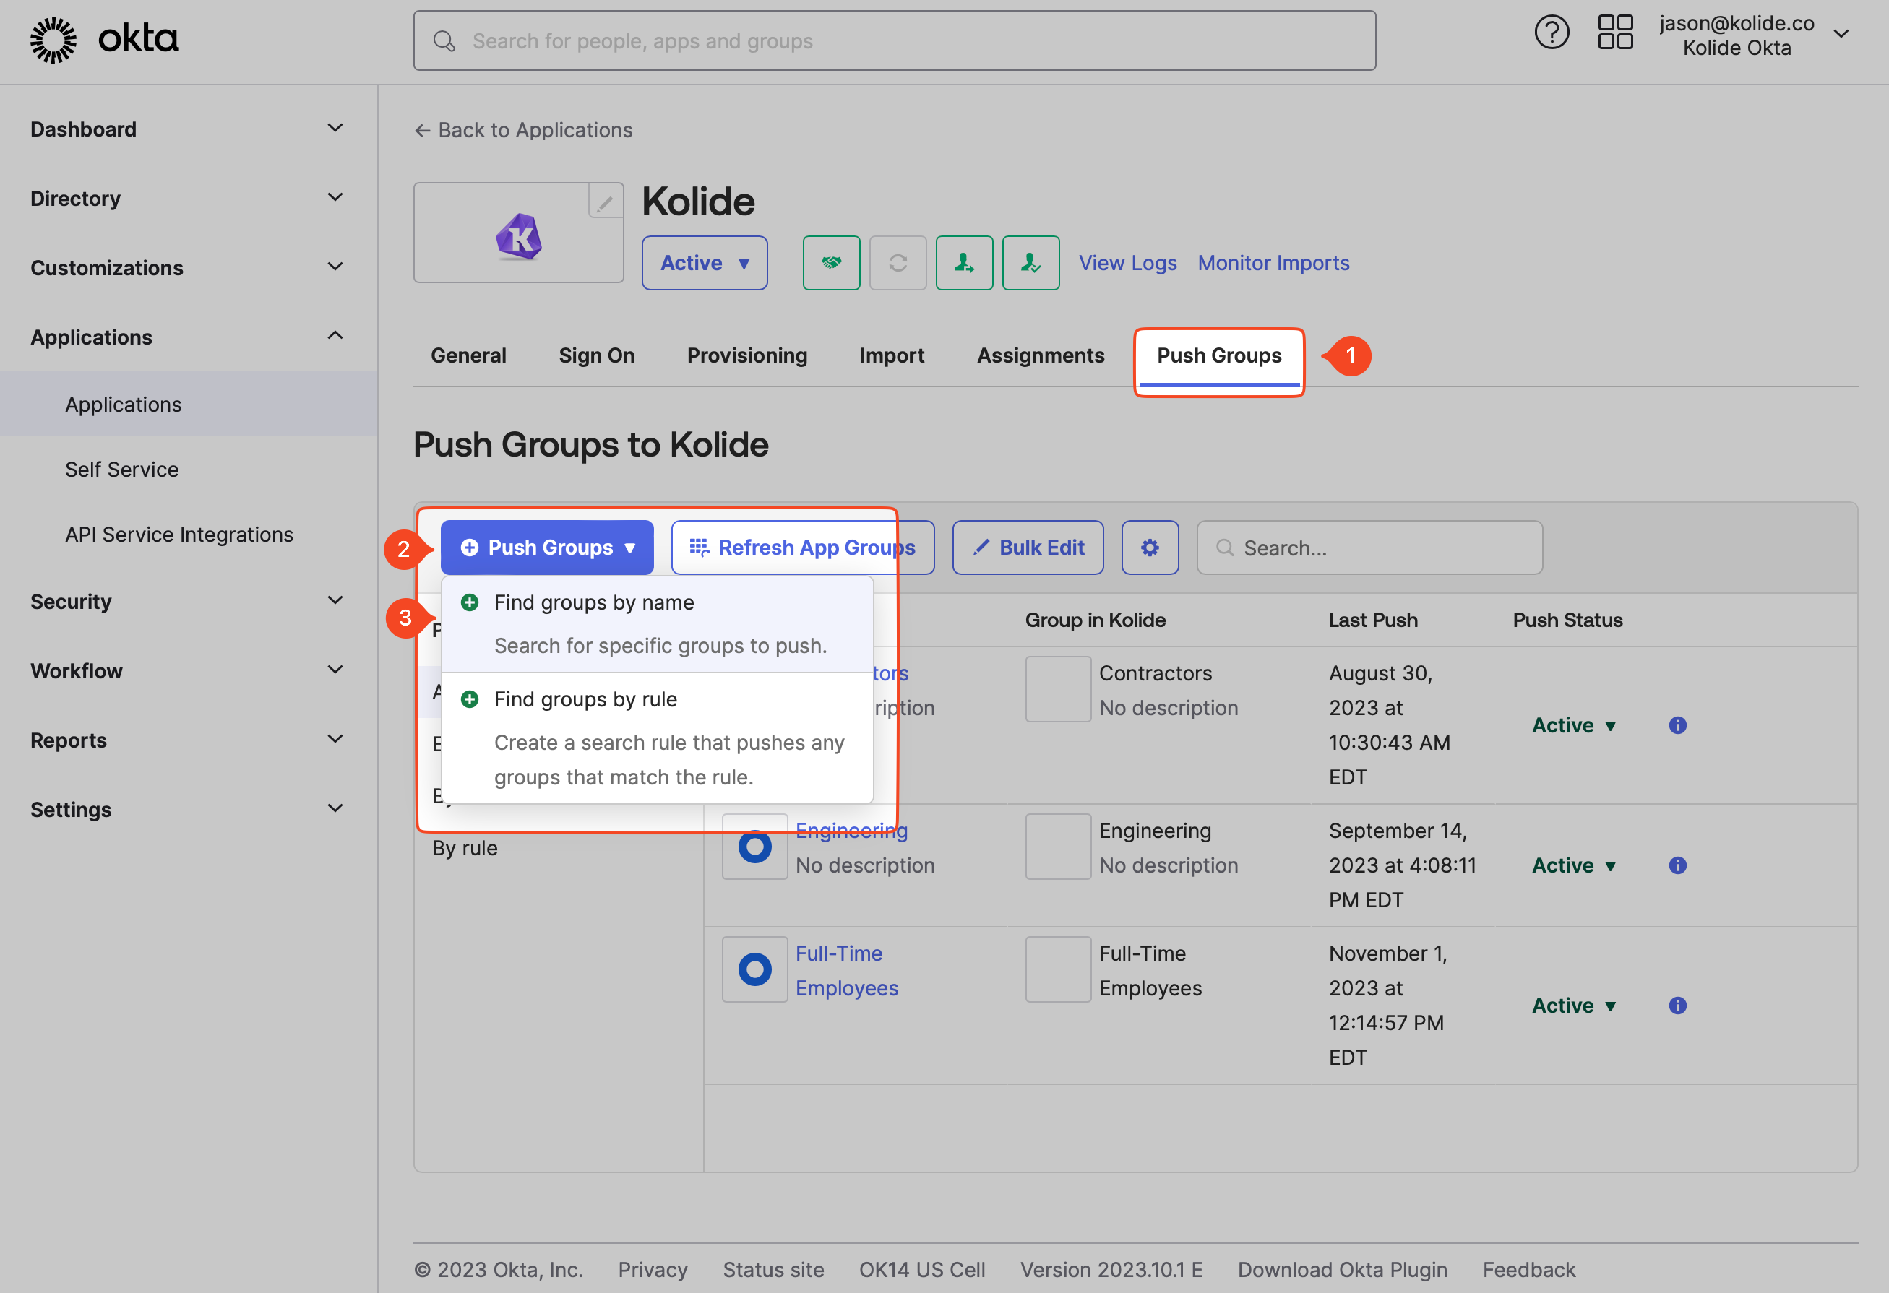Click the assign users person-arrow icon
This screenshot has width=1889, height=1293.
click(x=964, y=264)
